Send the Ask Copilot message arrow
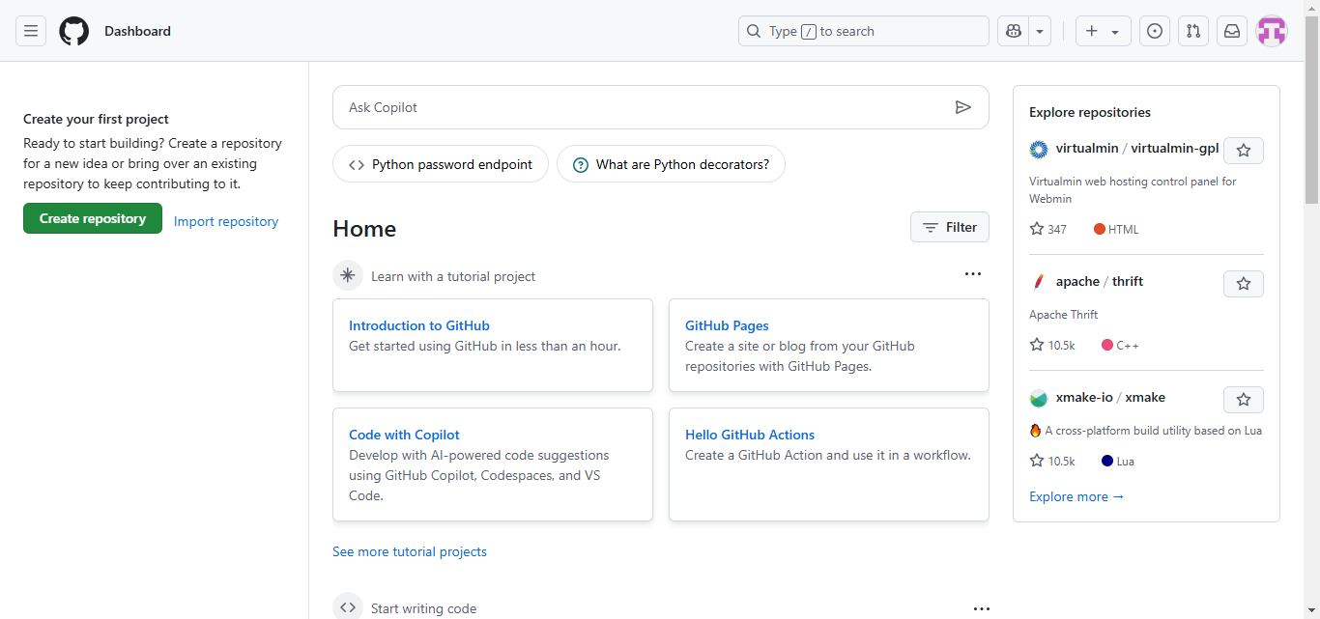This screenshot has width=1320, height=619. coord(962,107)
